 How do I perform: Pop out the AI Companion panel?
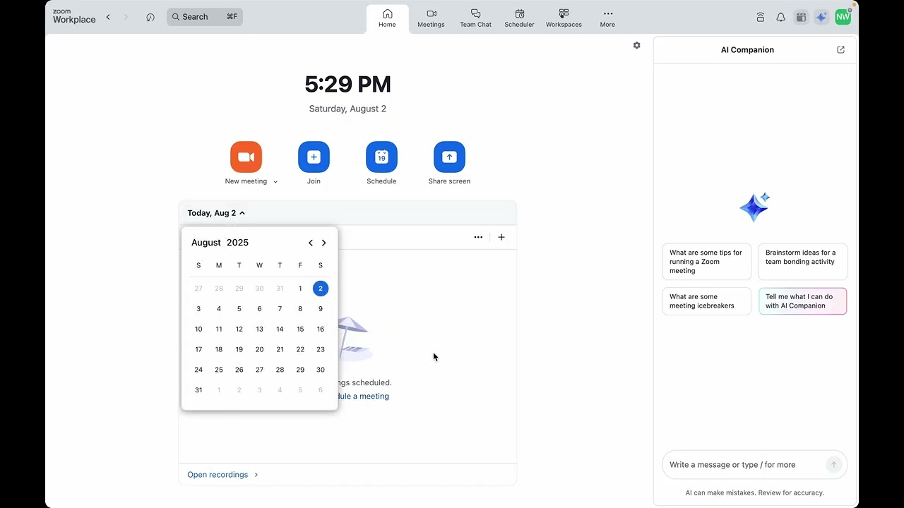[x=840, y=49]
